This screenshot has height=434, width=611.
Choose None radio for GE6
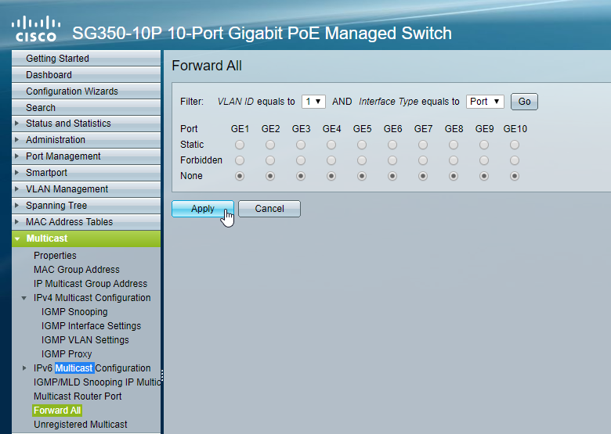pyautogui.click(x=392, y=176)
